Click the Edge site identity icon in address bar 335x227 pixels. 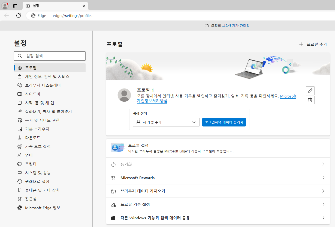coord(34,16)
